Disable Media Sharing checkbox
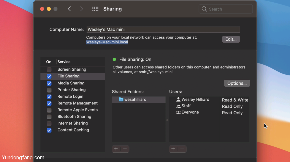 pos(49,83)
